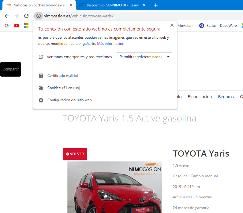This screenshot has height=213, width=243.
Task: Close the Dispositivo SU-NIMO10 tab
Action: point(144,5)
